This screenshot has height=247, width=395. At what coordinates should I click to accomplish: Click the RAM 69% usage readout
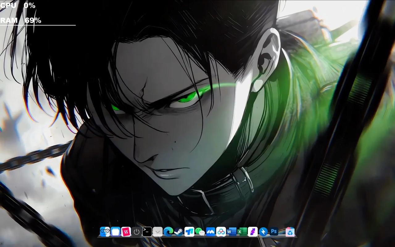point(21,20)
